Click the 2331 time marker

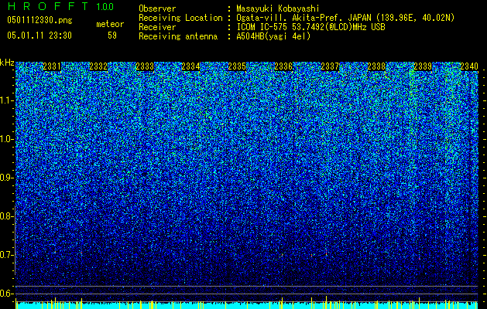[x=52, y=66]
